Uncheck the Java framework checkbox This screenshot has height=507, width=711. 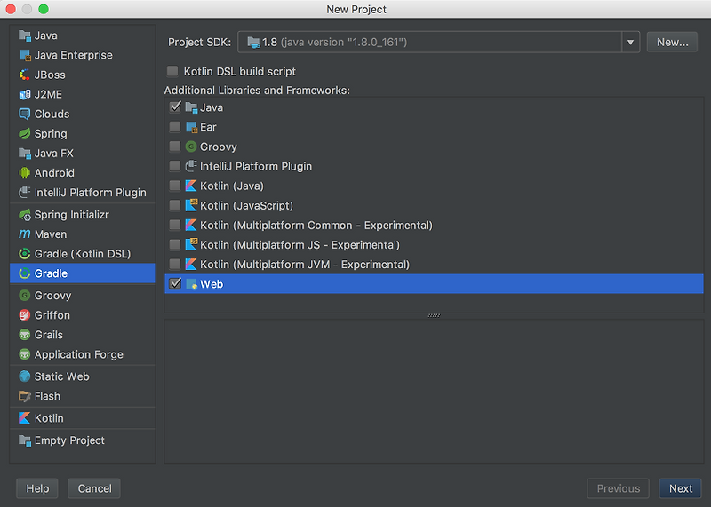coord(175,107)
